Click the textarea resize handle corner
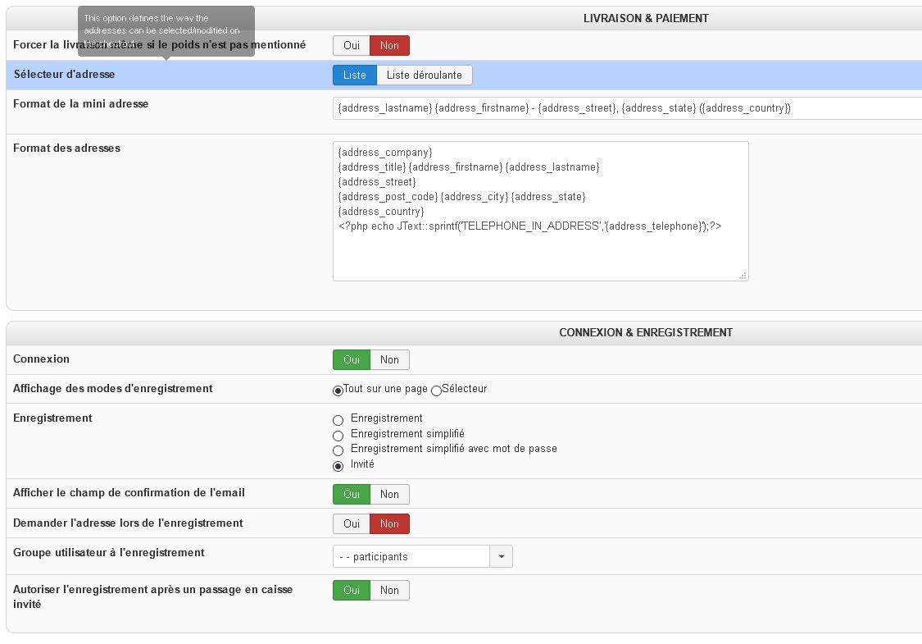 743,276
